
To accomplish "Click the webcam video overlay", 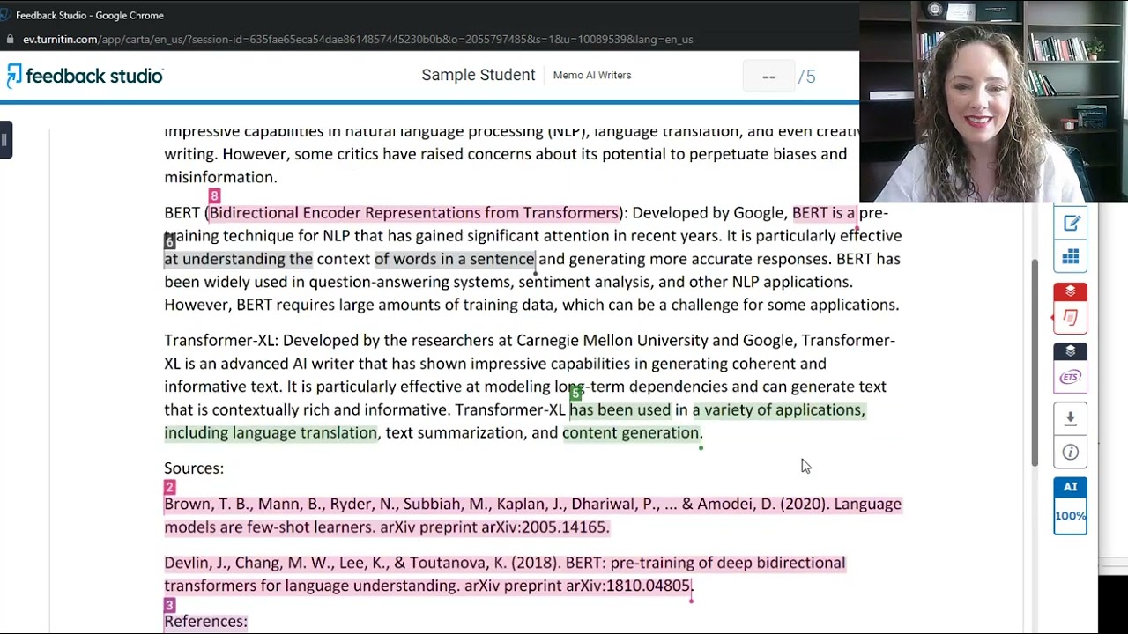I will pyautogui.click(x=993, y=101).
